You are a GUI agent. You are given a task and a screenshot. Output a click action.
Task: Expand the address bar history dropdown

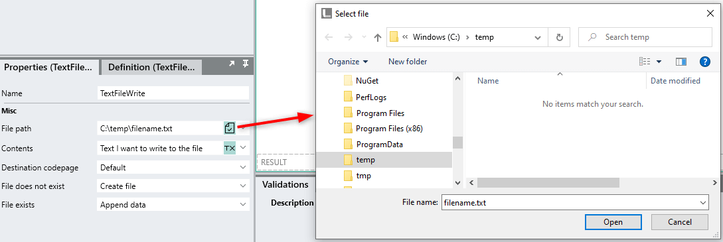pyautogui.click(x=538, y=37)
